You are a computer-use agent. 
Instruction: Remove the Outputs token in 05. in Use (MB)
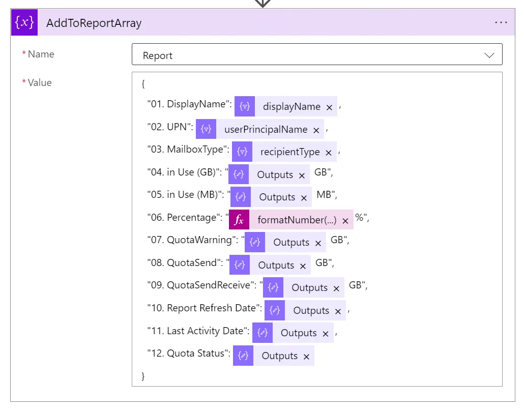pos(304,198)
